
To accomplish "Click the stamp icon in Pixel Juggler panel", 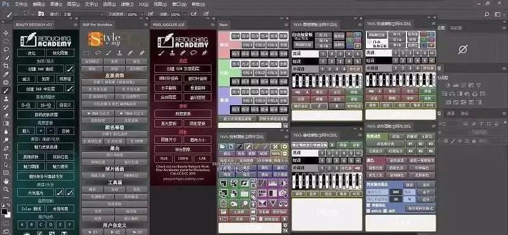I will pyautogui.click(x=172, y=53).
